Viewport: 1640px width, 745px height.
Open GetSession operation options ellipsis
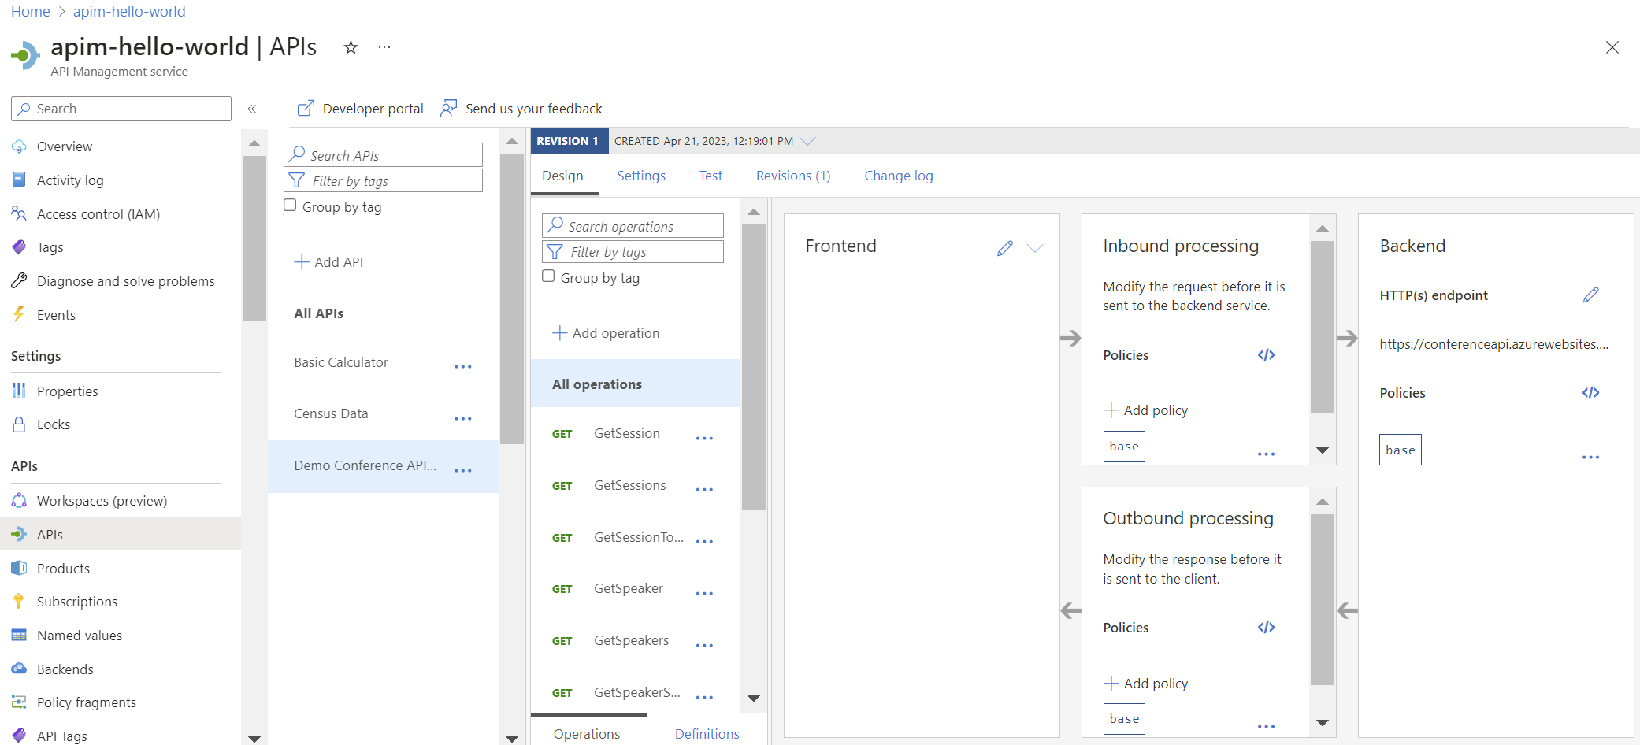click(704, 439)
